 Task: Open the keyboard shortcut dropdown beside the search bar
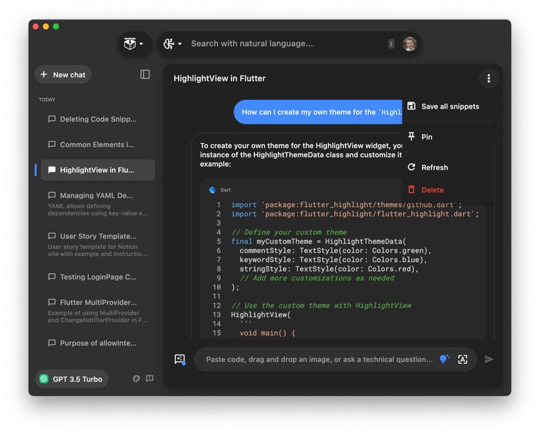click(x=171, y=44)
